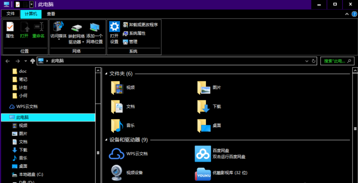Open the 百度网盘 drive icon

click(x=203, y=153)
